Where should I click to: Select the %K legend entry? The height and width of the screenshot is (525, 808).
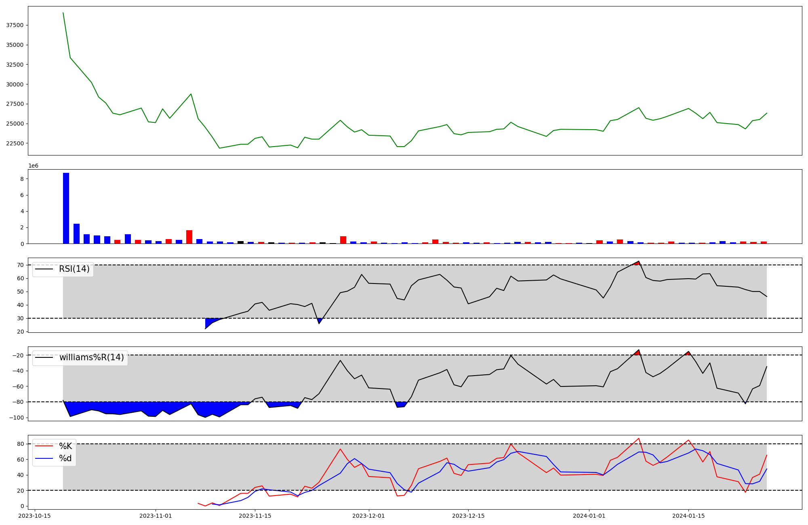tap(65, 446)
